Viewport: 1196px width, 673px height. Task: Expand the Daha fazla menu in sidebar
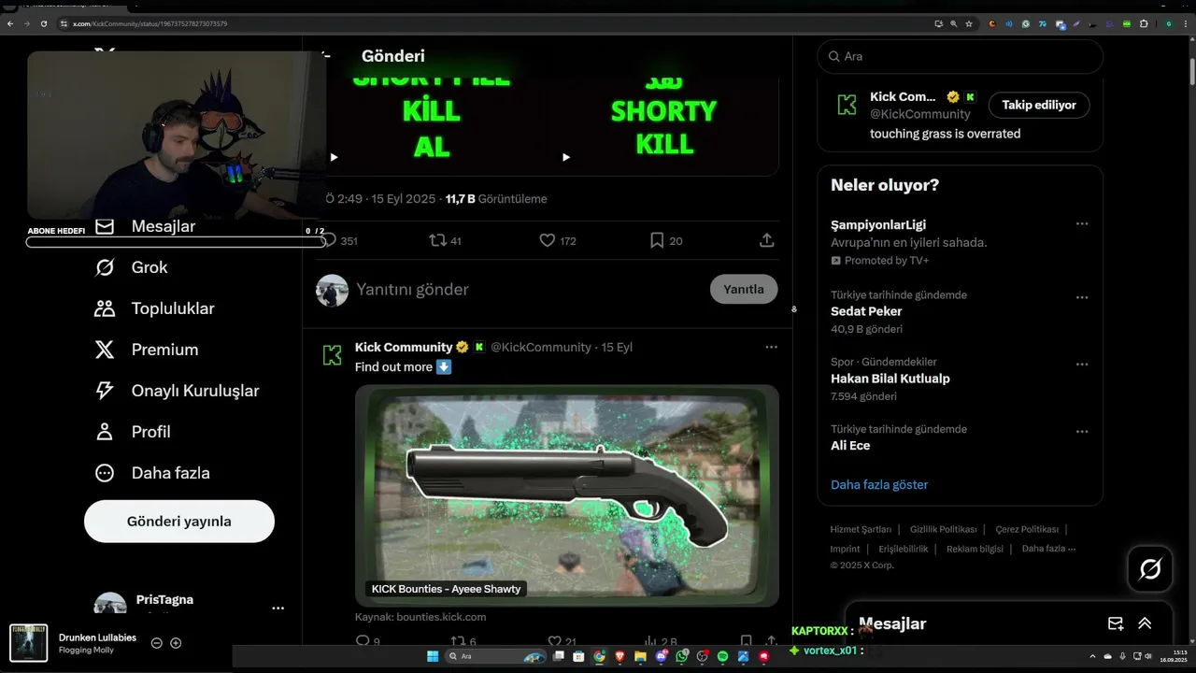click(151, 473)
